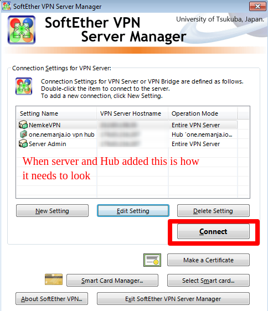Viewport: 268px width, 311px height.
Task: Click the SoftEther icon in title bar
Action: pyautogui.click(x=6, y=6)
